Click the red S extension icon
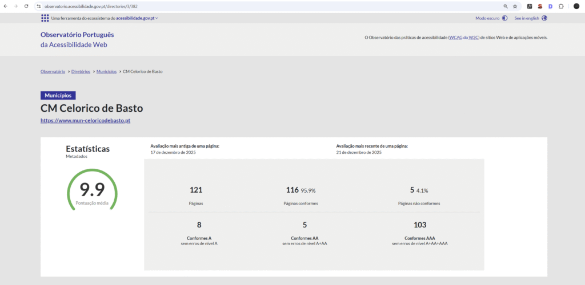 pyautogui.click(x=540, y=6)
